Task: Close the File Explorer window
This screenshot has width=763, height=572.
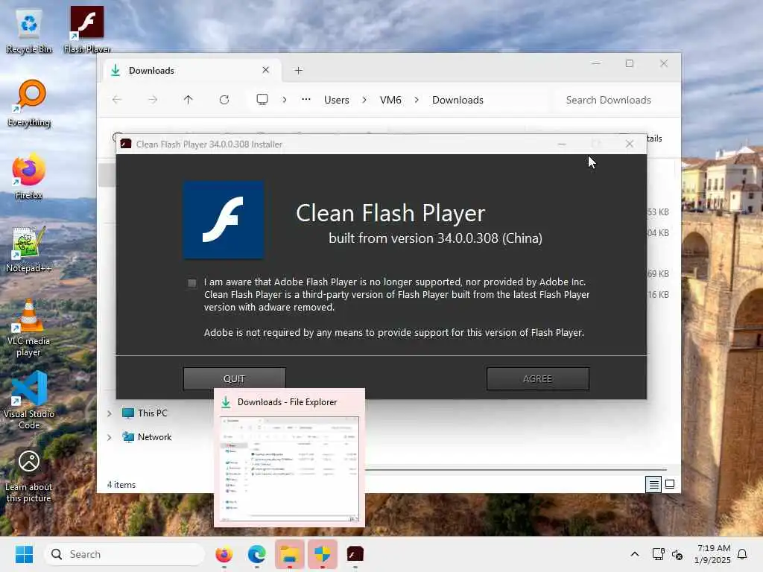Action: click(x=664, y=63)
